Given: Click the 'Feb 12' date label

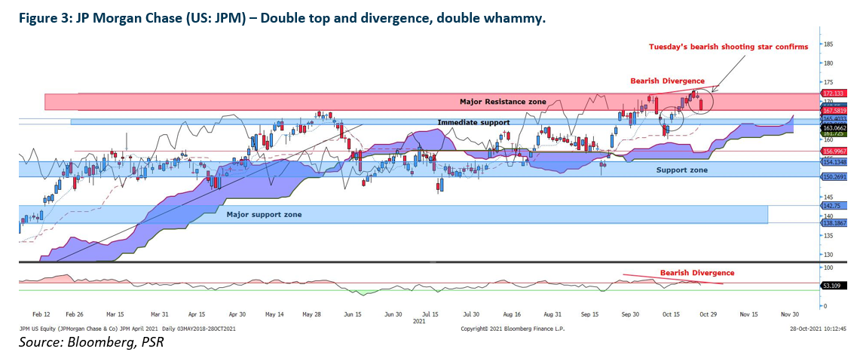Looking at the screenshot, I should 41,315.
